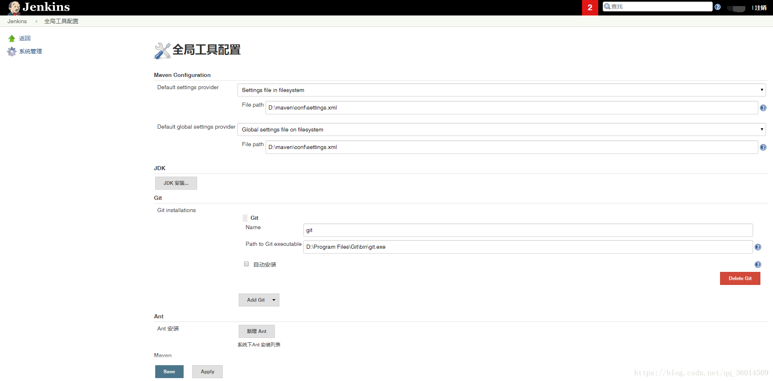The image size is (773, 381).
Task: Click the Path to Git executable field
Action: (x=528, y=247)
